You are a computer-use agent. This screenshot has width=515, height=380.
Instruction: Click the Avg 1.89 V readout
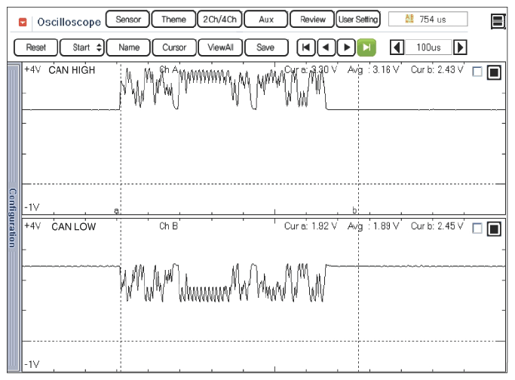[x=373, y=226]
